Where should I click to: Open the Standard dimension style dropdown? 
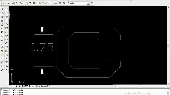coord(88,3)
